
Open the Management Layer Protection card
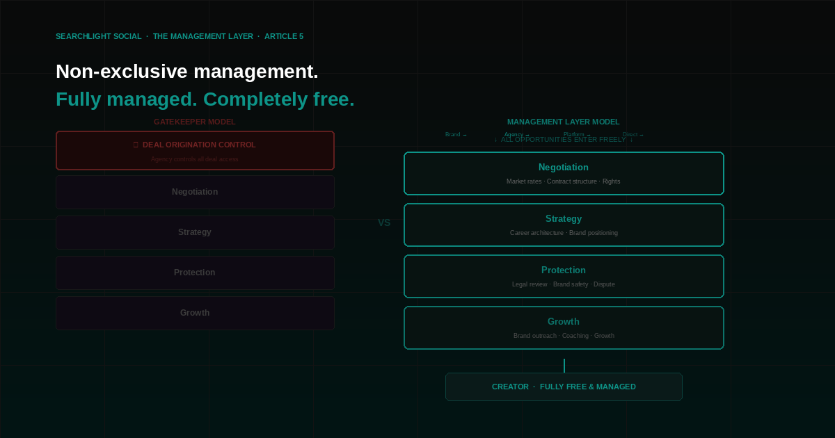click(564, 276)
